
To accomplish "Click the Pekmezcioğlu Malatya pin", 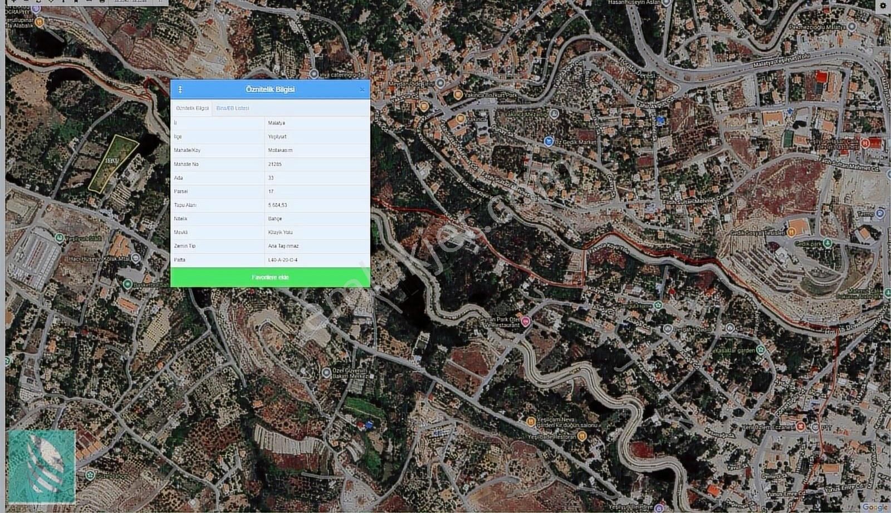I will coord(851,26).
